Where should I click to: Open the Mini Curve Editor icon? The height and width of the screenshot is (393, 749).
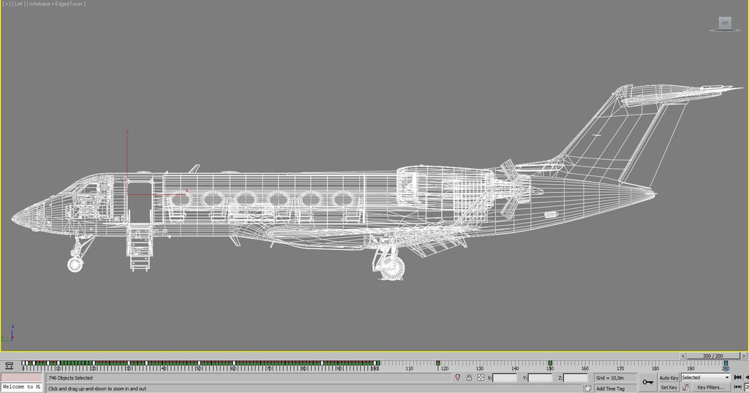(9, 365)
